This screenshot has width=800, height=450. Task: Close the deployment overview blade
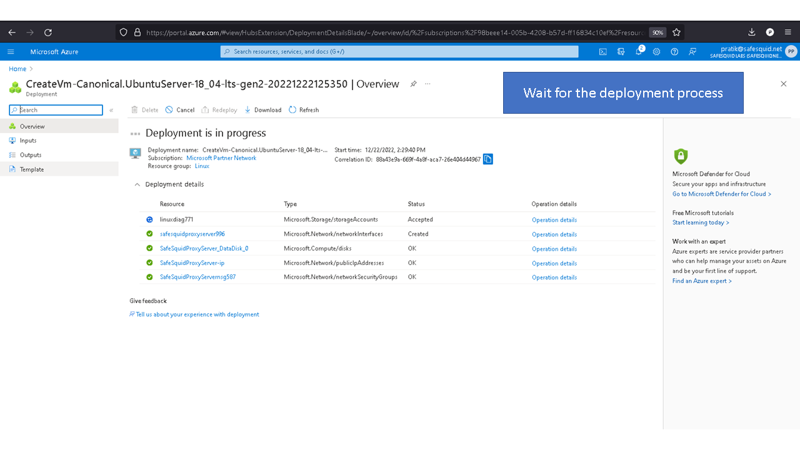tap(784, 84)
